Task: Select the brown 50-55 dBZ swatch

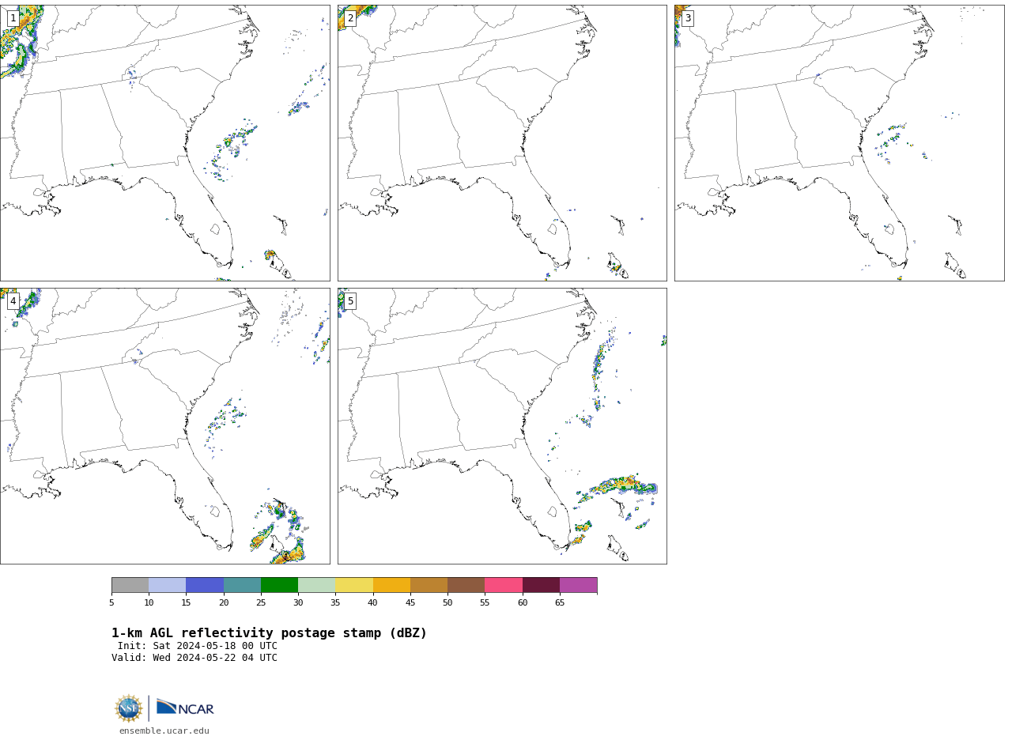Action: coord(466,585)
